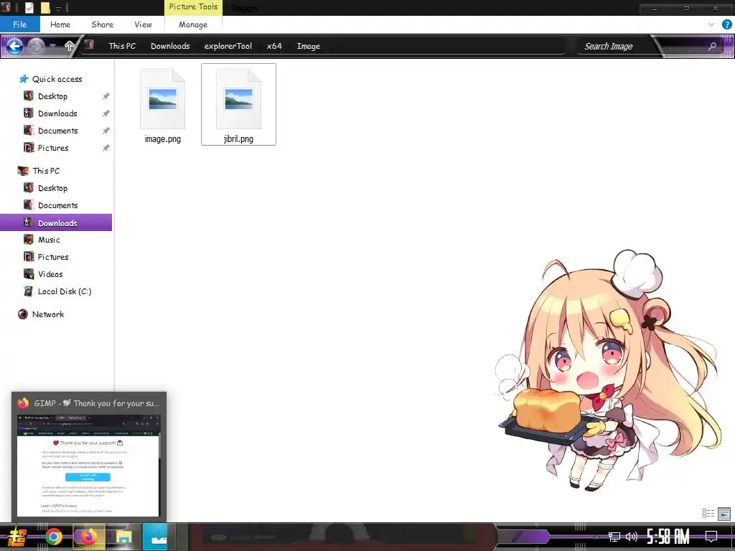Image resolution: width=735 pixels, height=551 pixels.
Task: Open the Videos folder
Action: pos(50,274)
